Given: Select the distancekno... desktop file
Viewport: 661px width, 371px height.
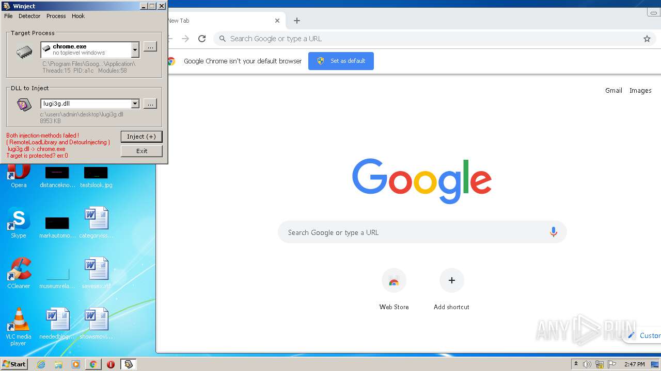Looking at the screenshot, I should (x=57, y=176).
